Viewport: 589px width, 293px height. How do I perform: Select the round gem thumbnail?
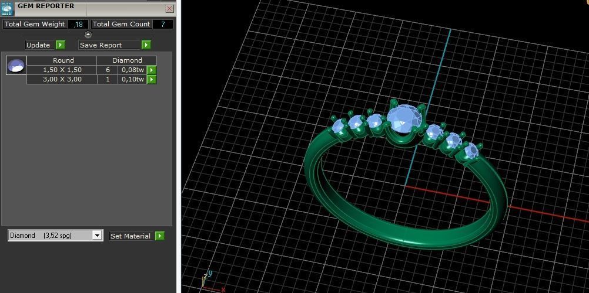(16, 65)
